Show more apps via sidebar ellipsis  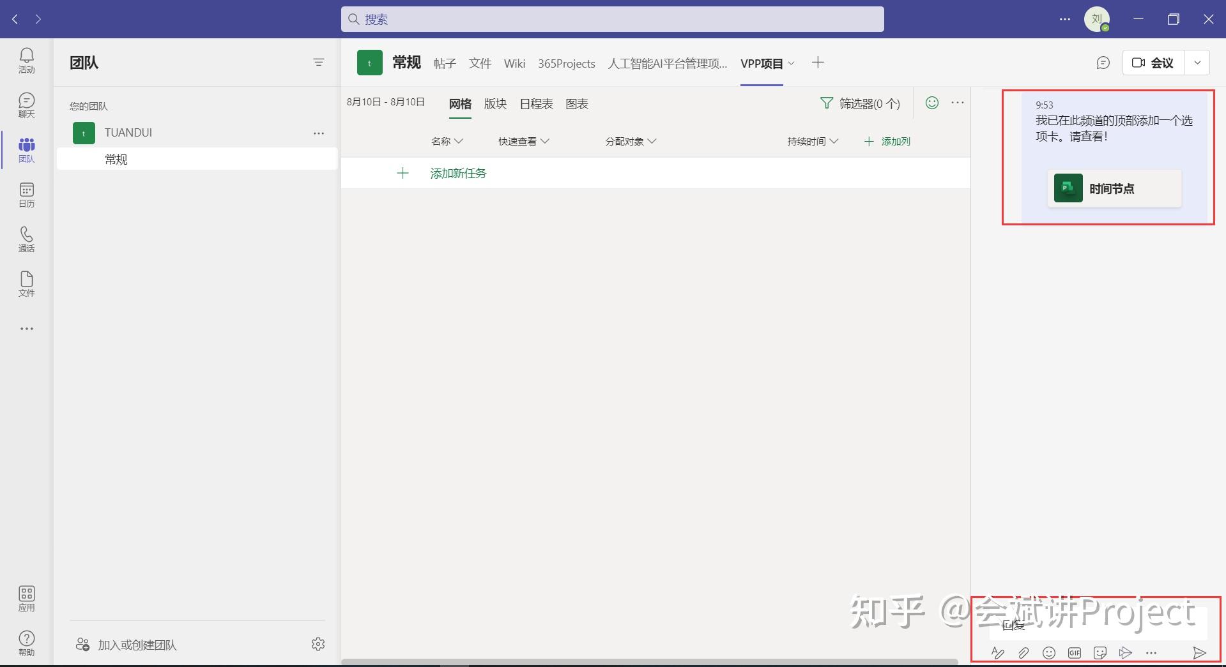26,329
